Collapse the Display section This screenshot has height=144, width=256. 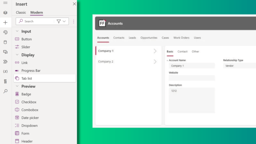click(x=17, y=55)
